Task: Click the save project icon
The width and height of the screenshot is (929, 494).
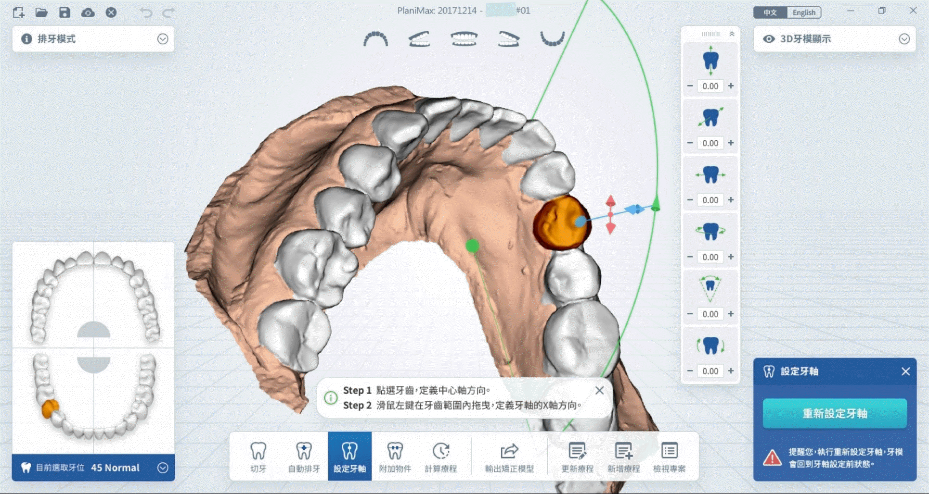Action: [65, 12]
